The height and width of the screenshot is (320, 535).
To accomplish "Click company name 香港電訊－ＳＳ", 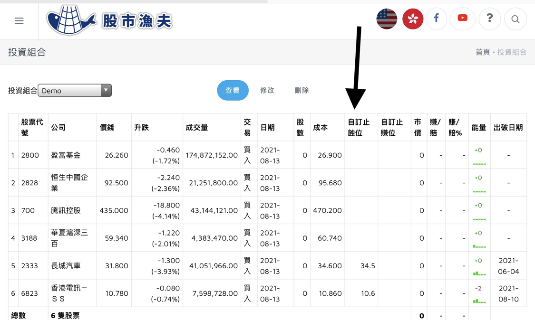I will pyautogui.click(x=69, y=293).
